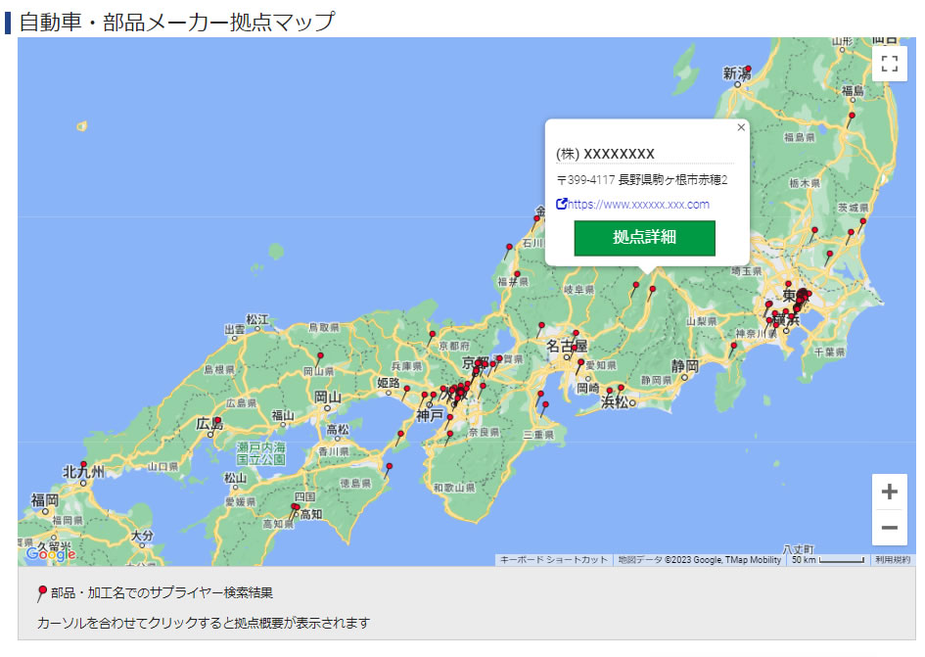This screenshot has height=657, width=925.
Task: Click the pin under the popup tail
Action: tap(653, 289)
